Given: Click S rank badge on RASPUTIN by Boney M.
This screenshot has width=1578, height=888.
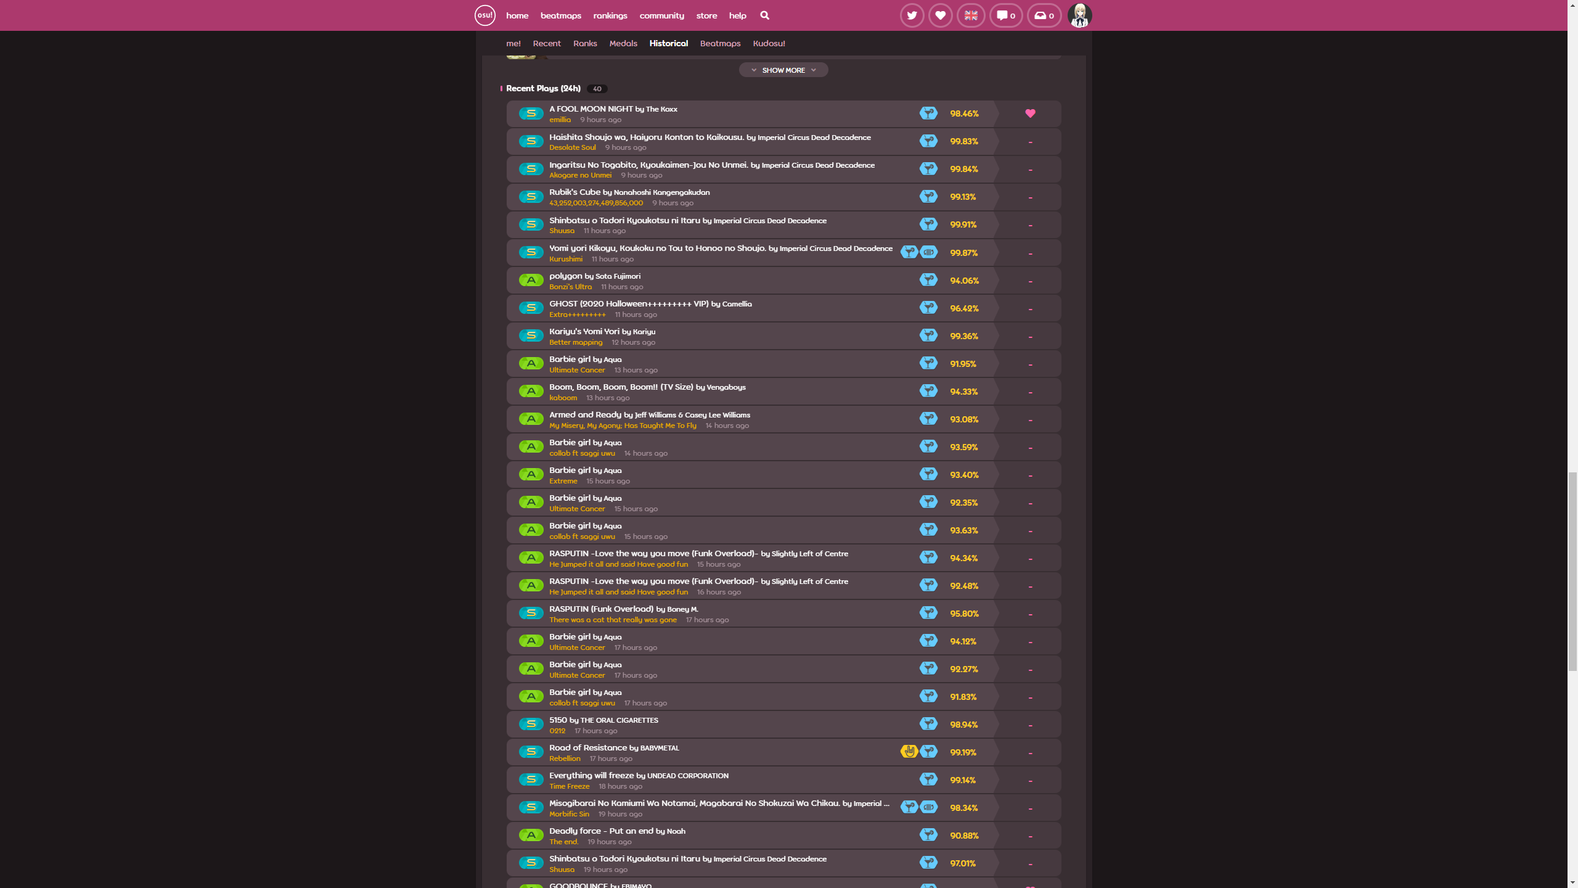Looking at the screenshot, I should (x=531, y=613).
